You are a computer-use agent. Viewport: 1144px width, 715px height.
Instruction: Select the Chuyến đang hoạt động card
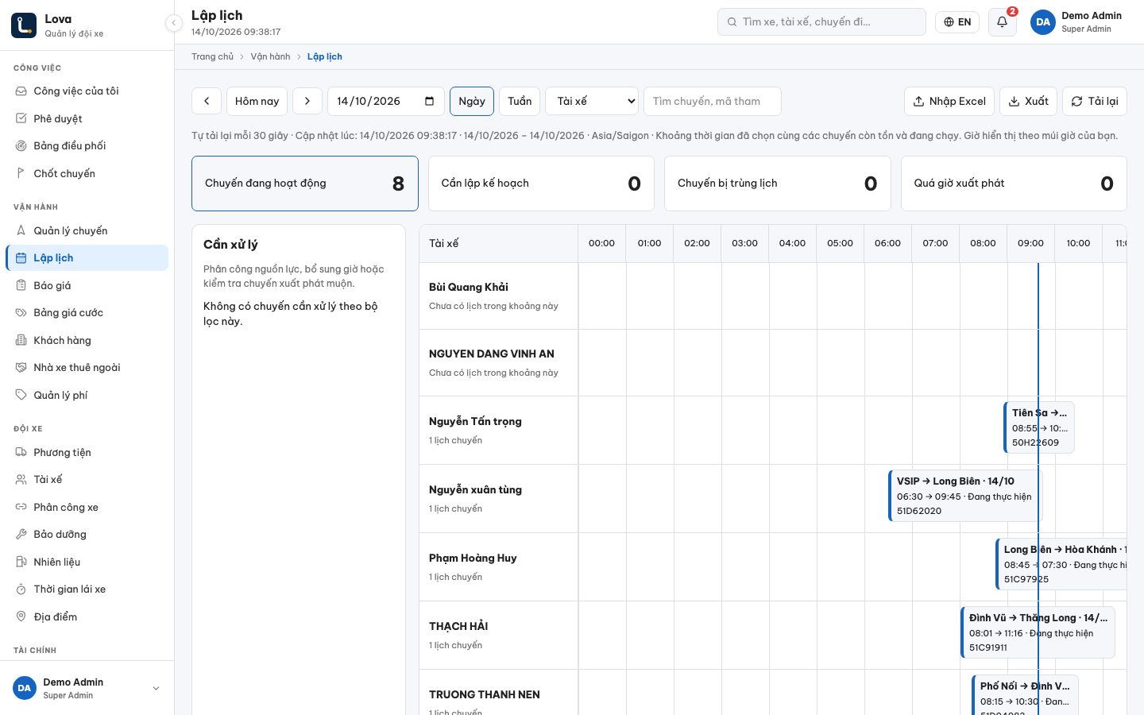click(305, 184)
